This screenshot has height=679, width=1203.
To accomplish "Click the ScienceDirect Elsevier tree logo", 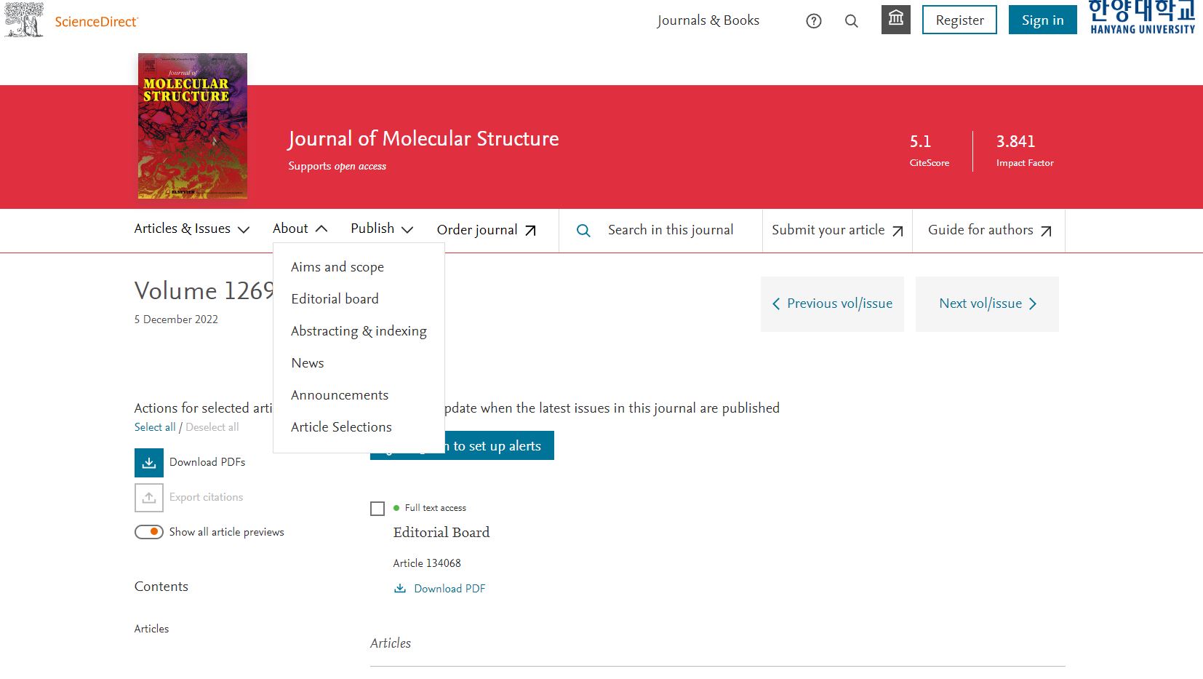I will coord(24,20).
